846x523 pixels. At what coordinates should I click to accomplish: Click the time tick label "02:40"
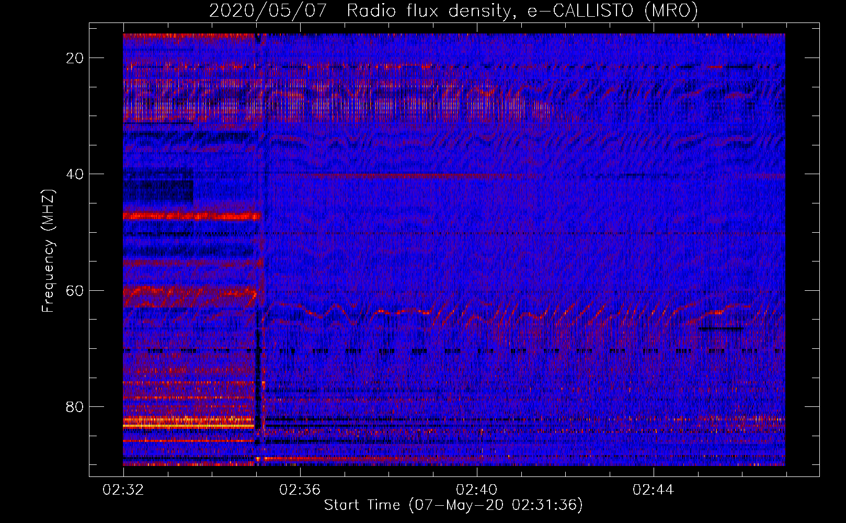click(477, 490)
